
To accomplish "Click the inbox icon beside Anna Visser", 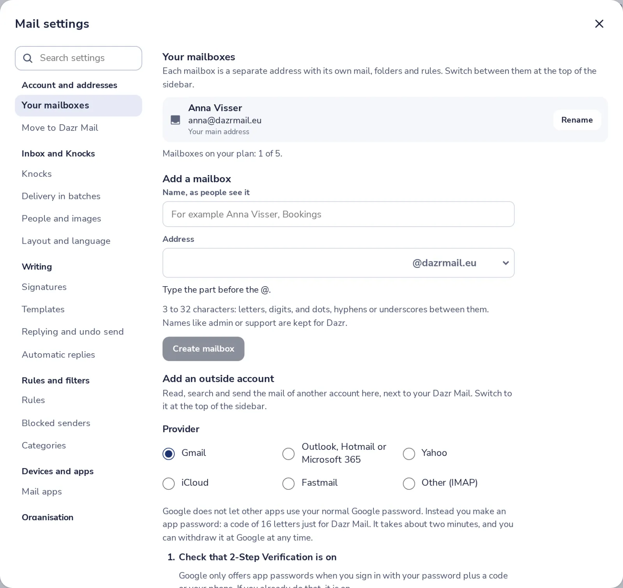I will pyautogui.click(x=176, y=120).
